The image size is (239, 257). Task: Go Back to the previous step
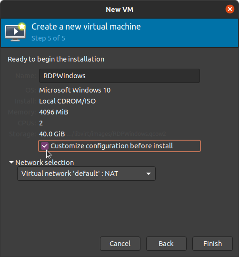coord(166,244)
